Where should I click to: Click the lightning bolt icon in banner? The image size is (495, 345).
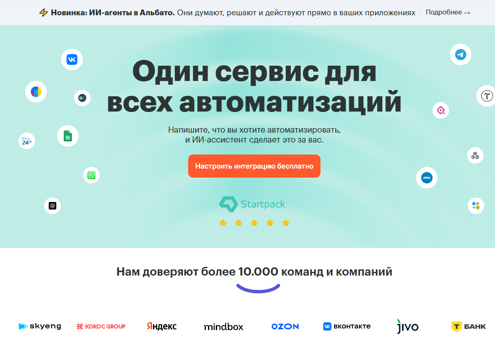pos(43,13)
